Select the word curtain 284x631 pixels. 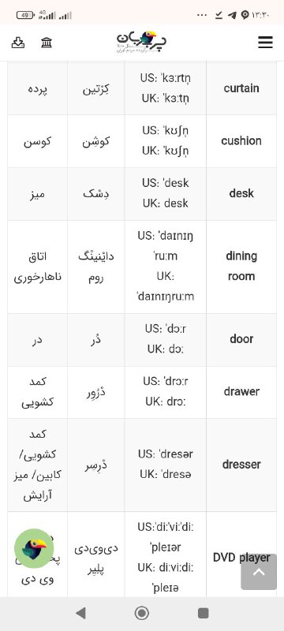pyautogui.click(x=241, y=88)
